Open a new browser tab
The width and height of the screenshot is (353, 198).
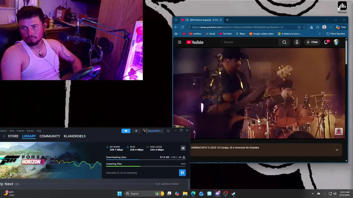tap(227, 20)
